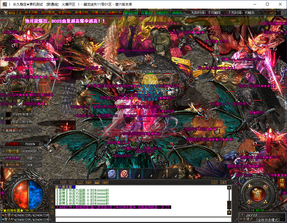Viewport: 287px width, 223px height.
Task: Click the 杀怪爆率 75000% stat
Action: tap(22, 144)
